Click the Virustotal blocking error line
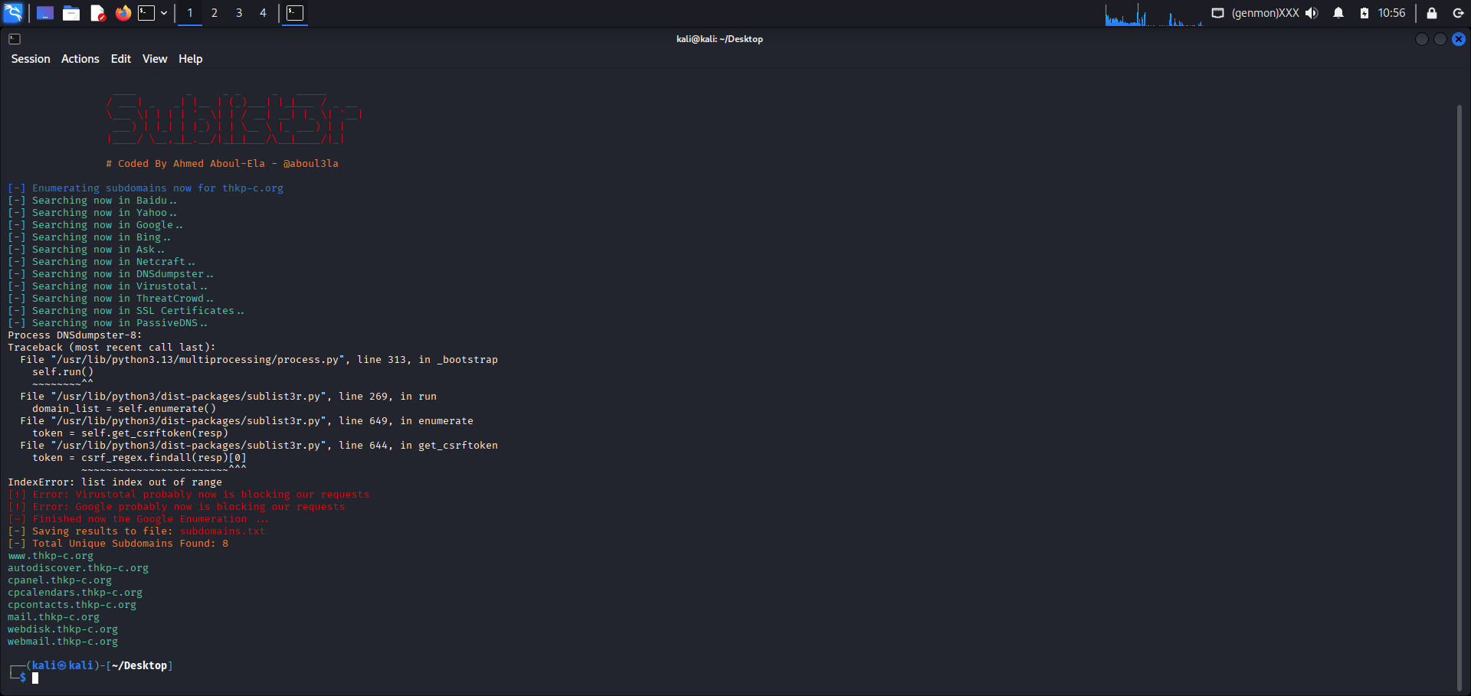Screen dimensions: 1471x696 click(x=188, y=495)
